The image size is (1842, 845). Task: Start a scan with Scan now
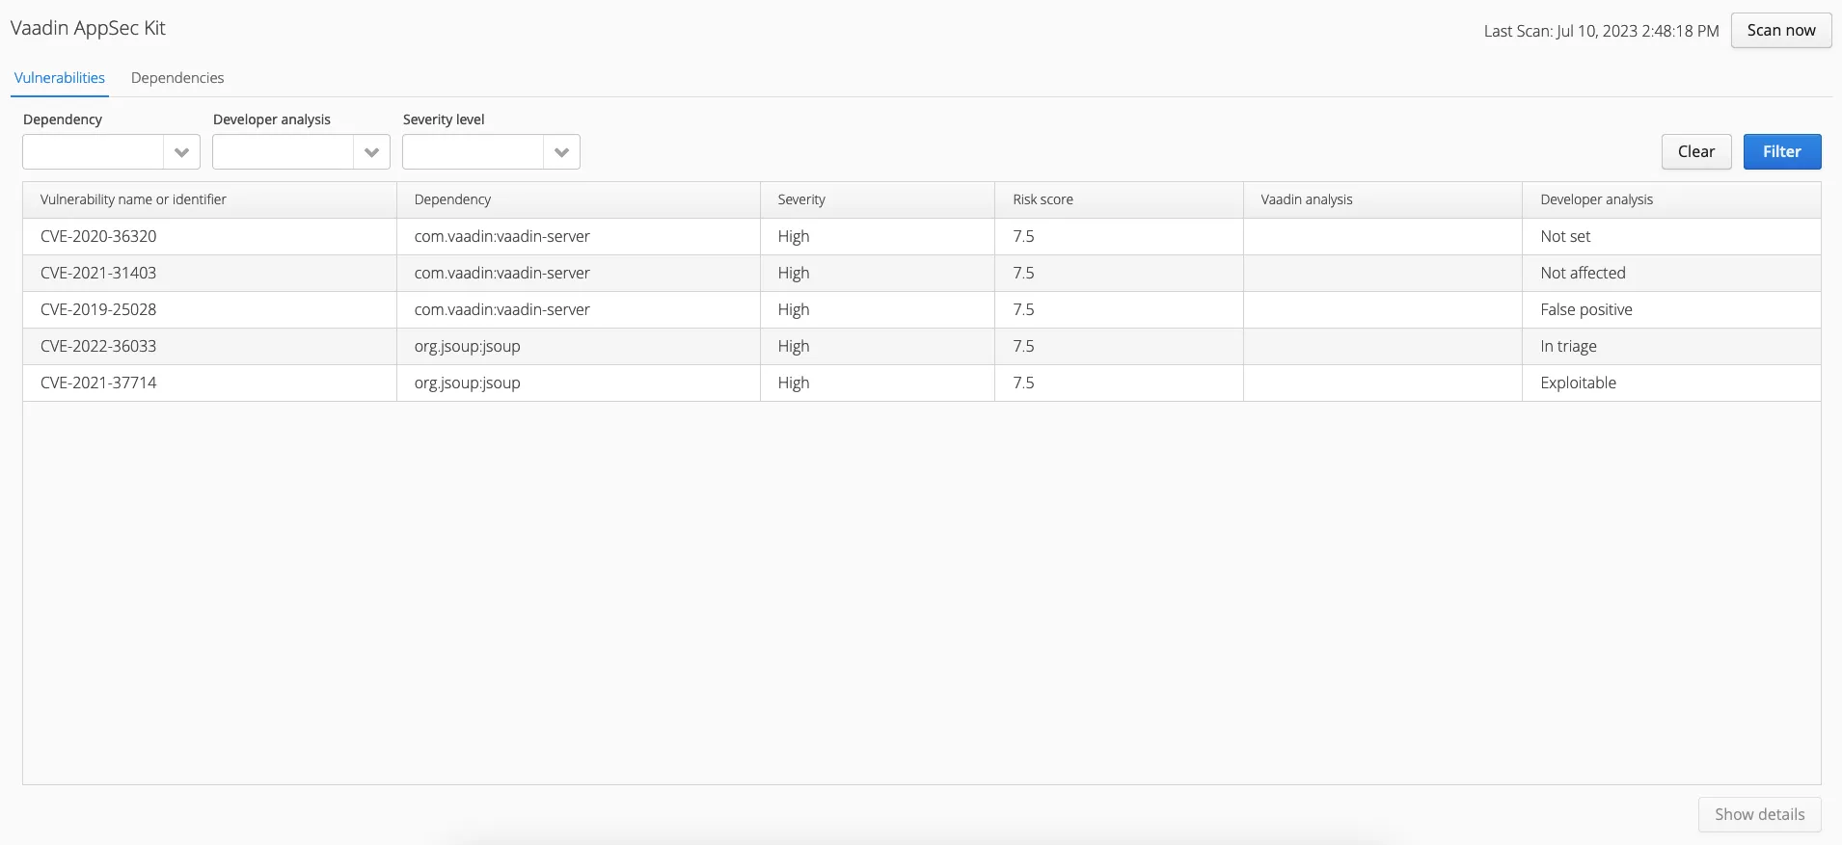point(1781,30)
